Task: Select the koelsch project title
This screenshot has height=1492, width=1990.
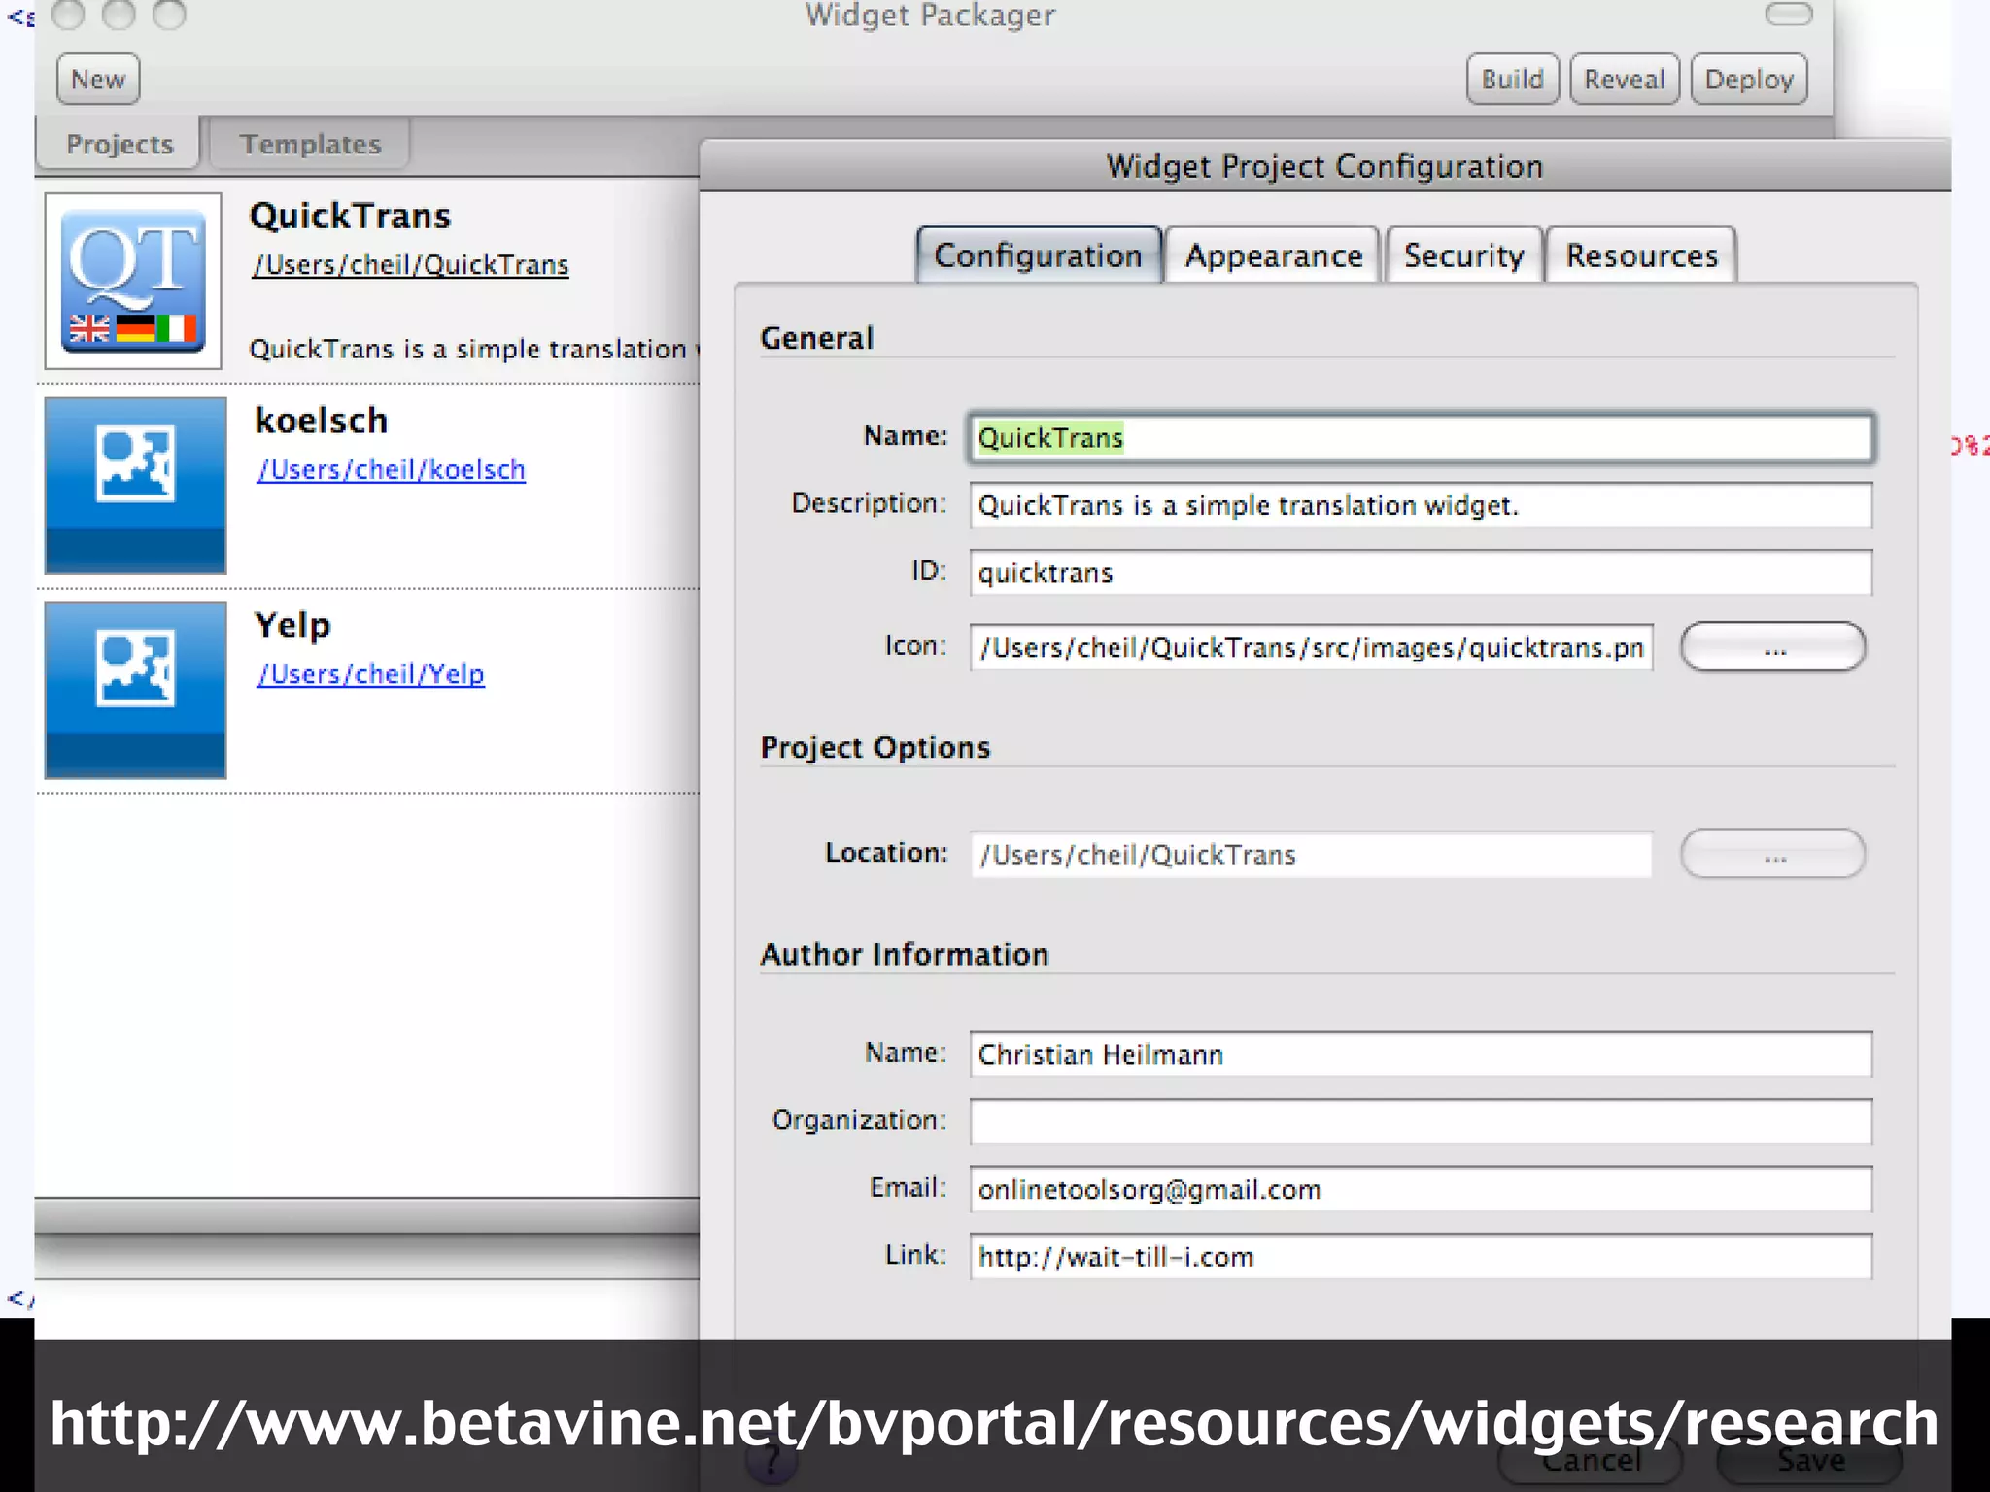Action: (321, 421)
